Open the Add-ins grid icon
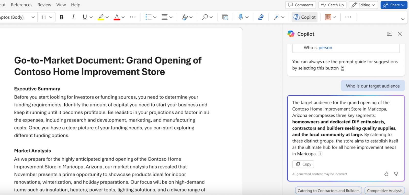 [x=328, y=17]
